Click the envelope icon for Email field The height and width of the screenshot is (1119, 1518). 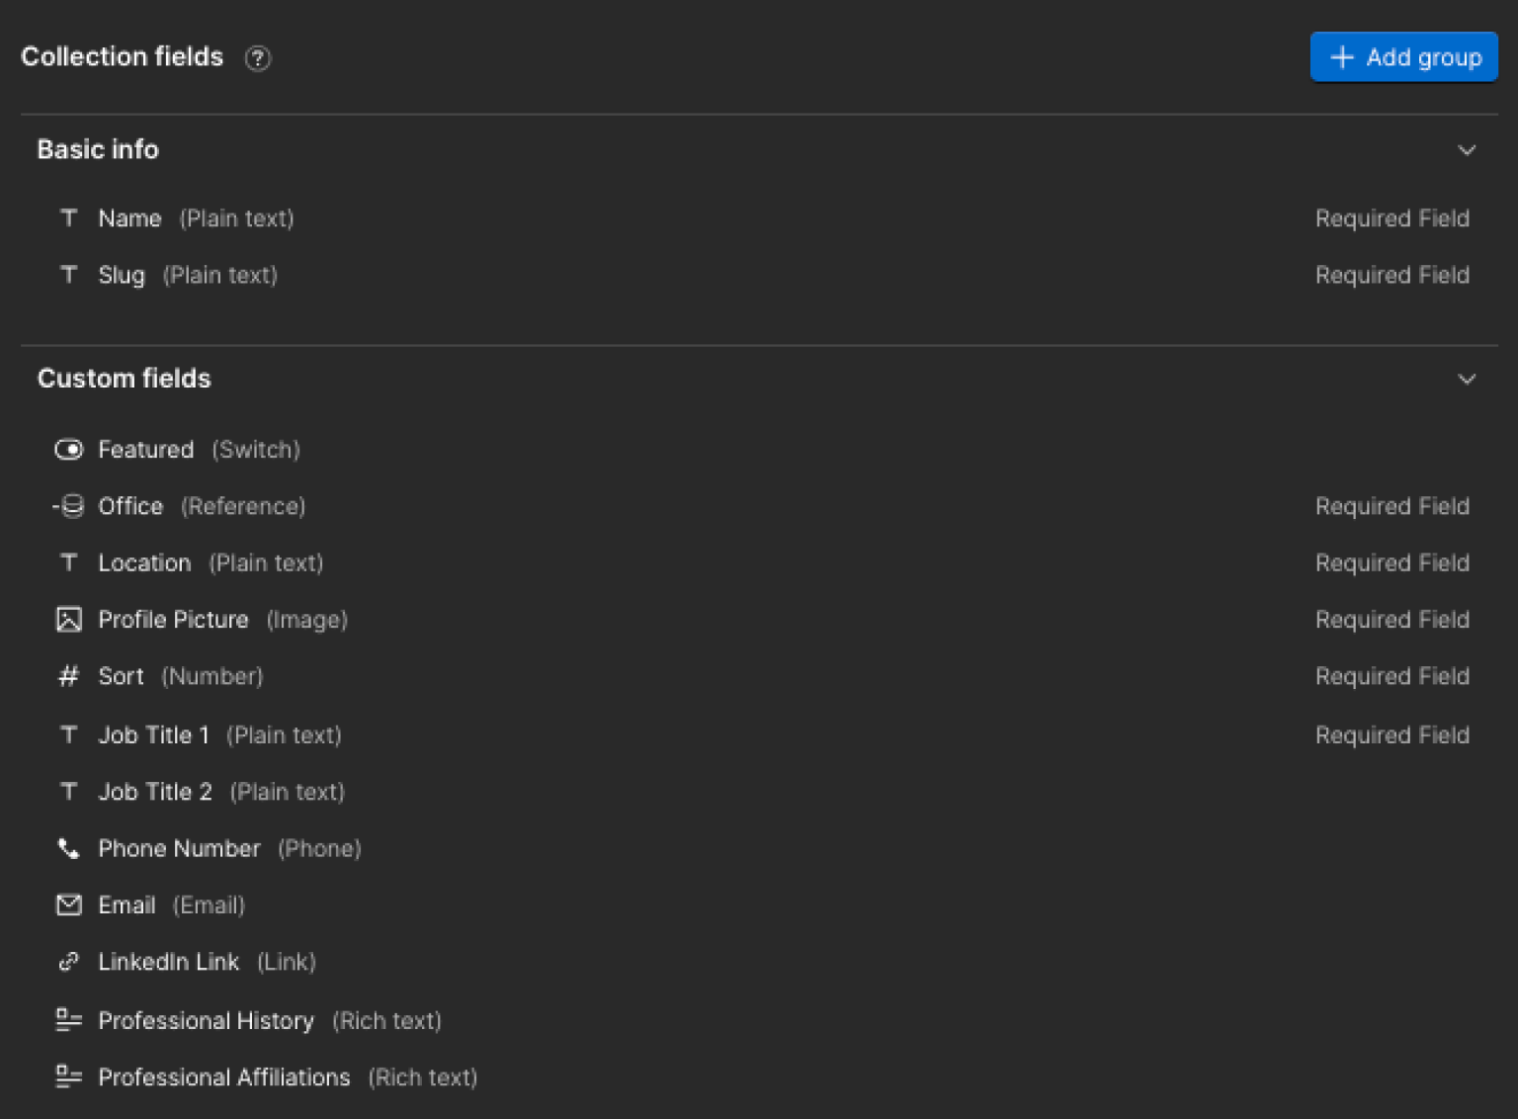(68, 904)
